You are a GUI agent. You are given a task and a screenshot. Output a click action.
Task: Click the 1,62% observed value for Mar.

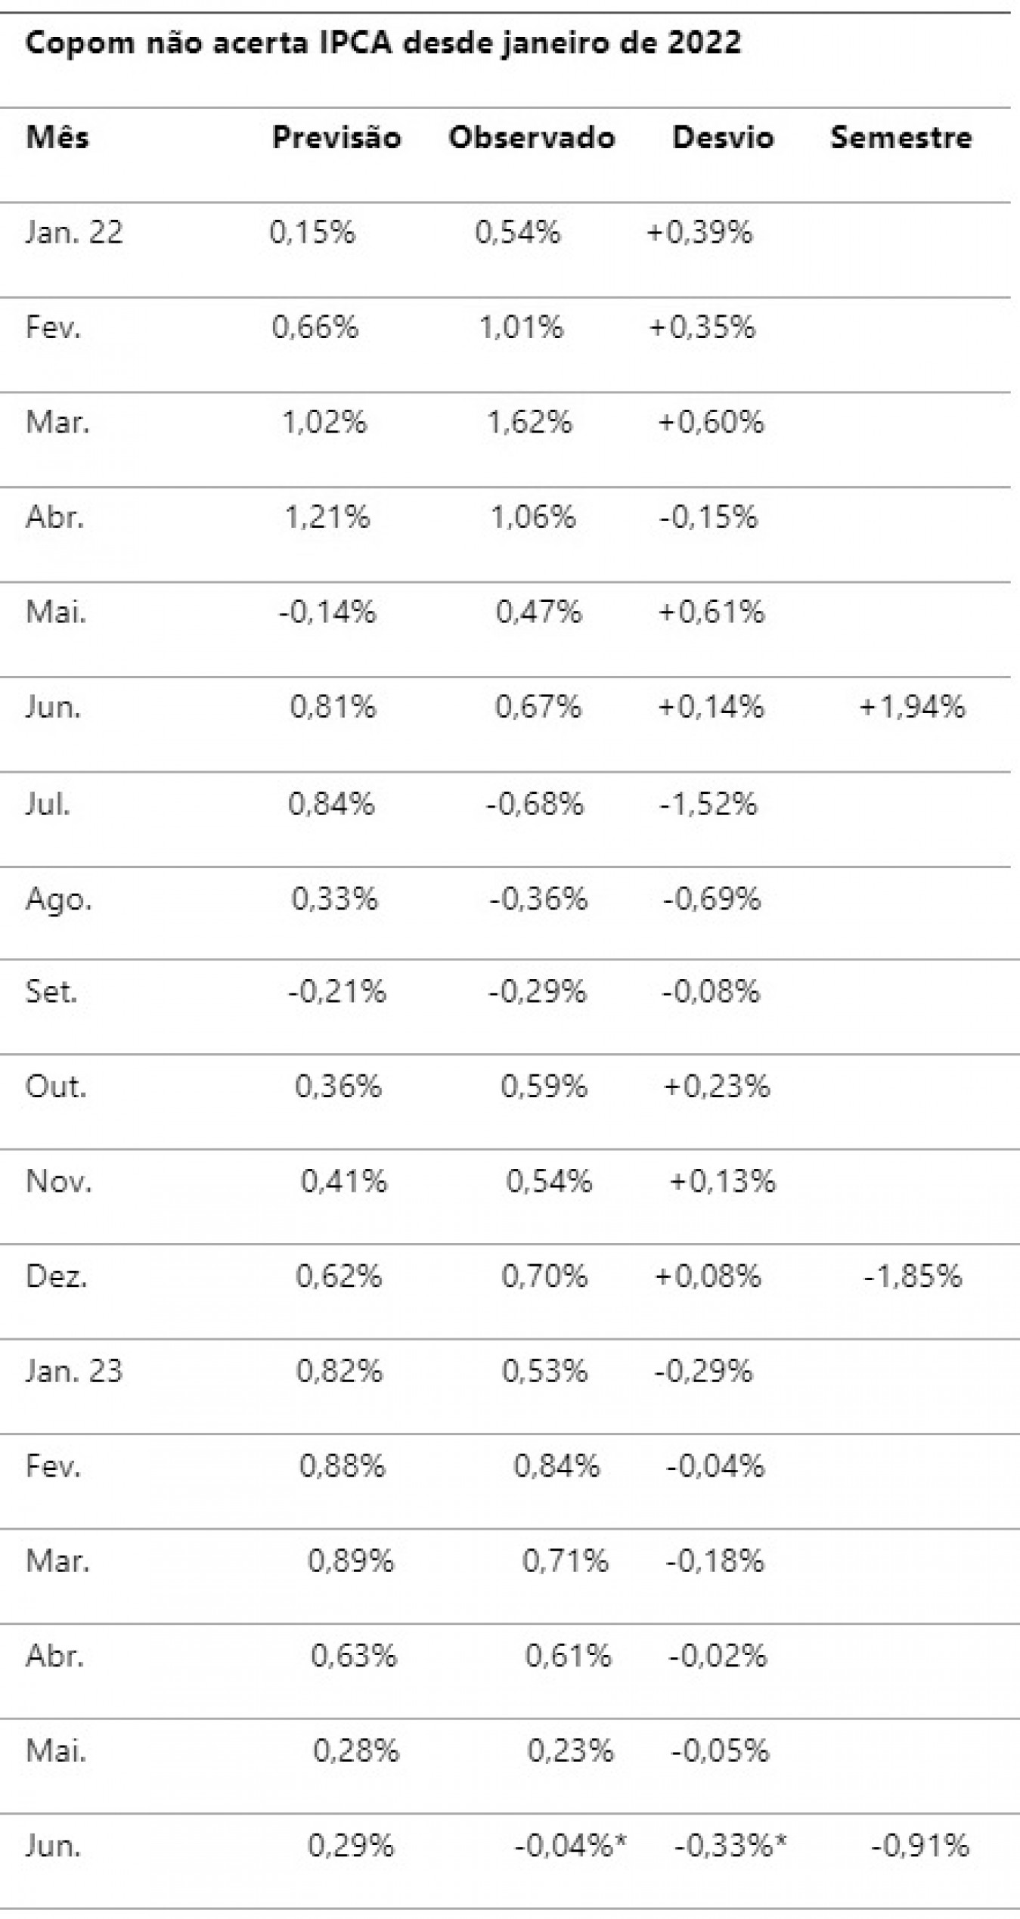coord(529,422)
